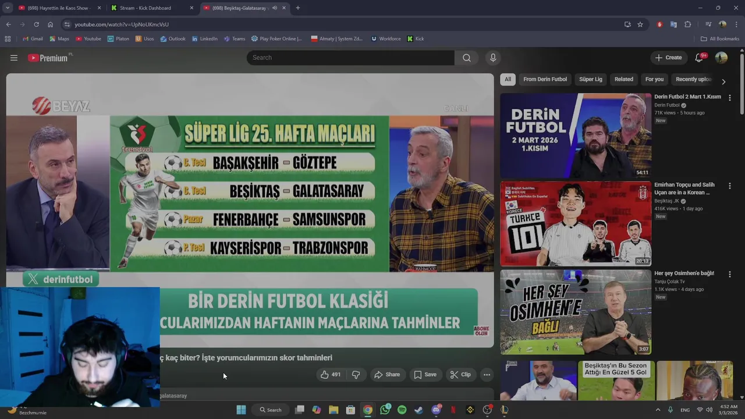Select the Related filter chip
745x419 pixels.
[623, 79]
